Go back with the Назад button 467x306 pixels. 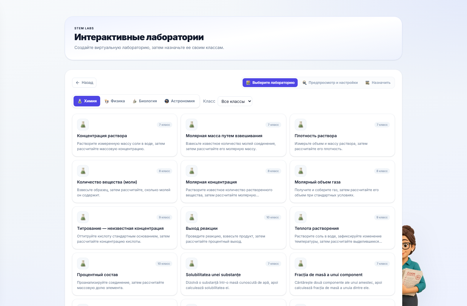84,83
